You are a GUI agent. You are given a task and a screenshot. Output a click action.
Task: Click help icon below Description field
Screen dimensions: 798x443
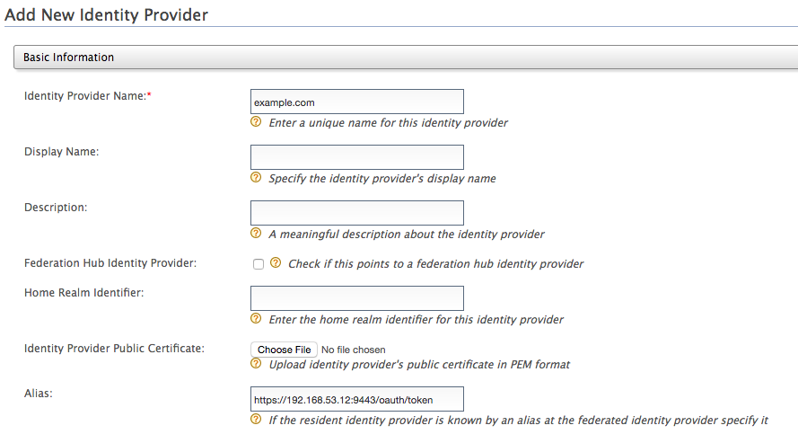click(x=256, y=234)
